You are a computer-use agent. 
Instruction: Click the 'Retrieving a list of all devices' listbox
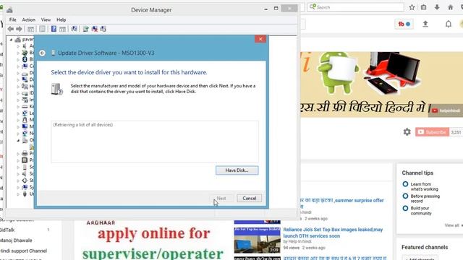tap(155, 142)
